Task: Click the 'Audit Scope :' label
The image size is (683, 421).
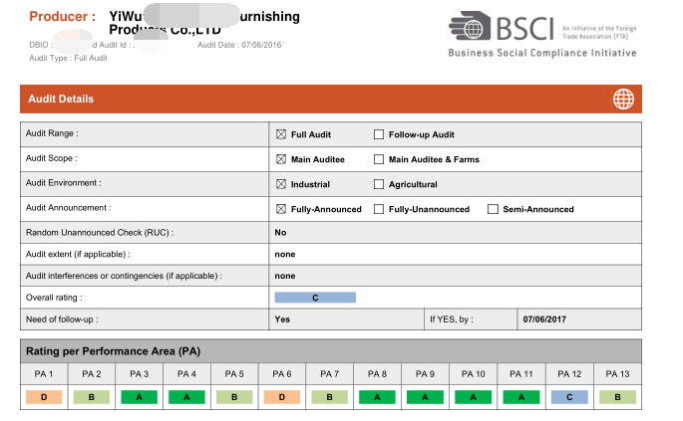Action: [x=52, y=158]
